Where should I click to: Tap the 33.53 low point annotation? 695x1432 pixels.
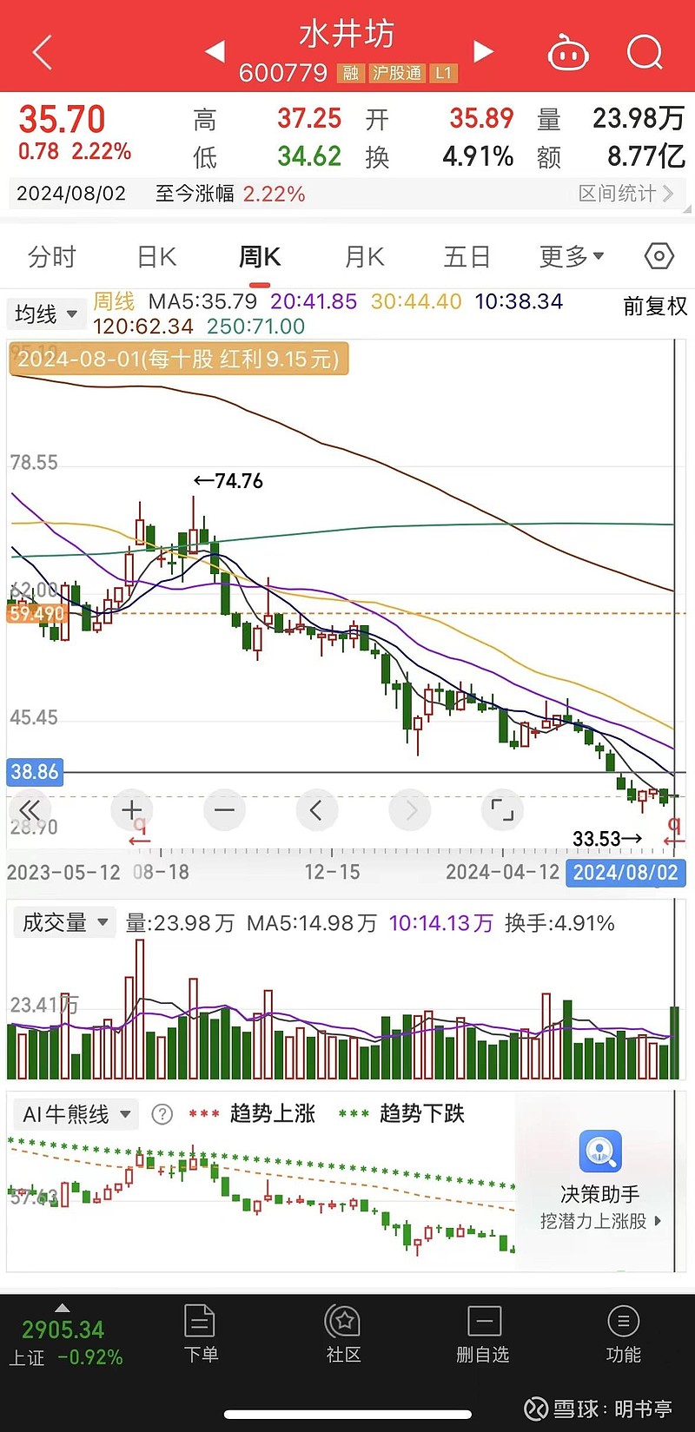pos(608,839)
